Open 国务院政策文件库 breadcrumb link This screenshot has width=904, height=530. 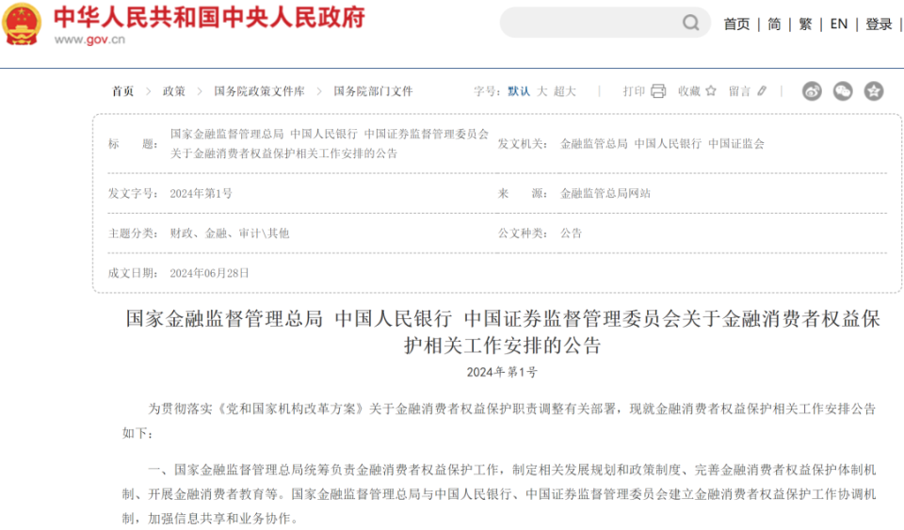point(260,91)
